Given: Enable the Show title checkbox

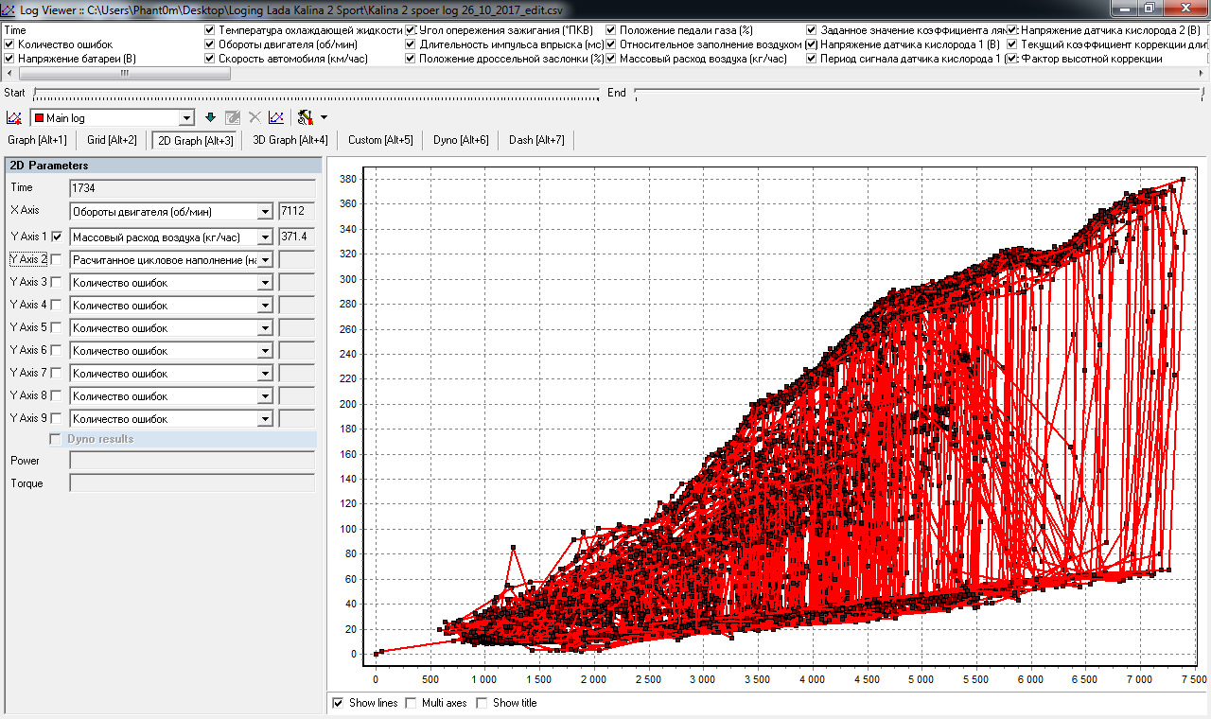Looking at the screenshot, I should coord(482,703).
